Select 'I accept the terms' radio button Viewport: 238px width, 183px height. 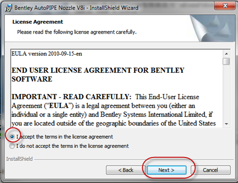(x=12, y=137)
